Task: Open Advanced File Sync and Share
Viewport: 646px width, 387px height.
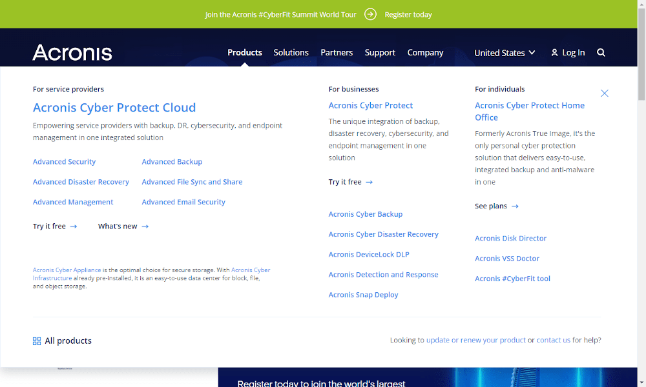Action: (192, 182)
